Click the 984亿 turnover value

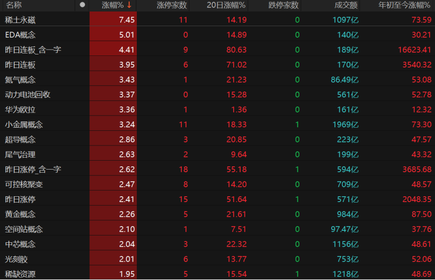point(348,215)
